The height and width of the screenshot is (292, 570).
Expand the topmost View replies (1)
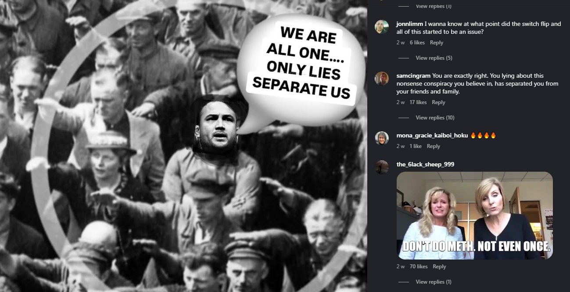(434, 6)
